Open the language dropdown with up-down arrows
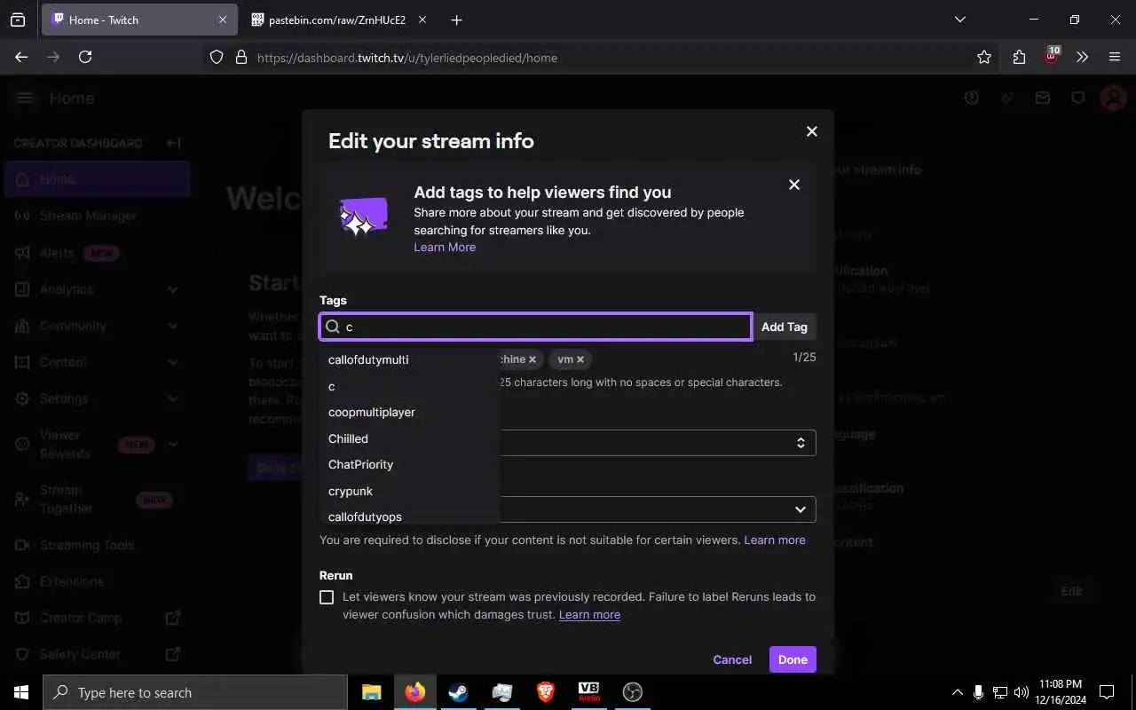The image size is (1136, 710). [658, 442]
